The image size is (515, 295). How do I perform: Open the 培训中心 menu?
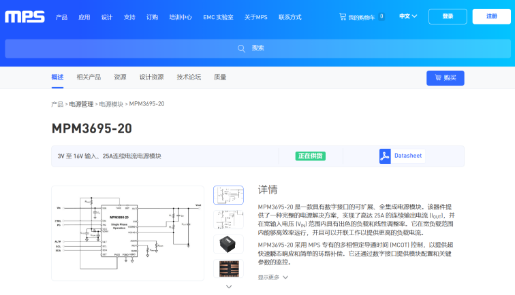coord(181,17)
